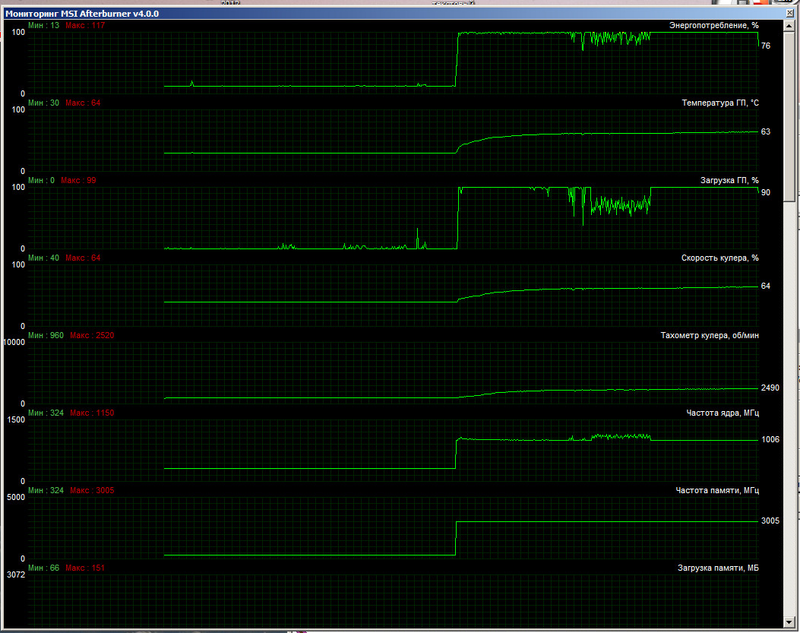Click the scrollbar down arrow

[x=789, y=622]
